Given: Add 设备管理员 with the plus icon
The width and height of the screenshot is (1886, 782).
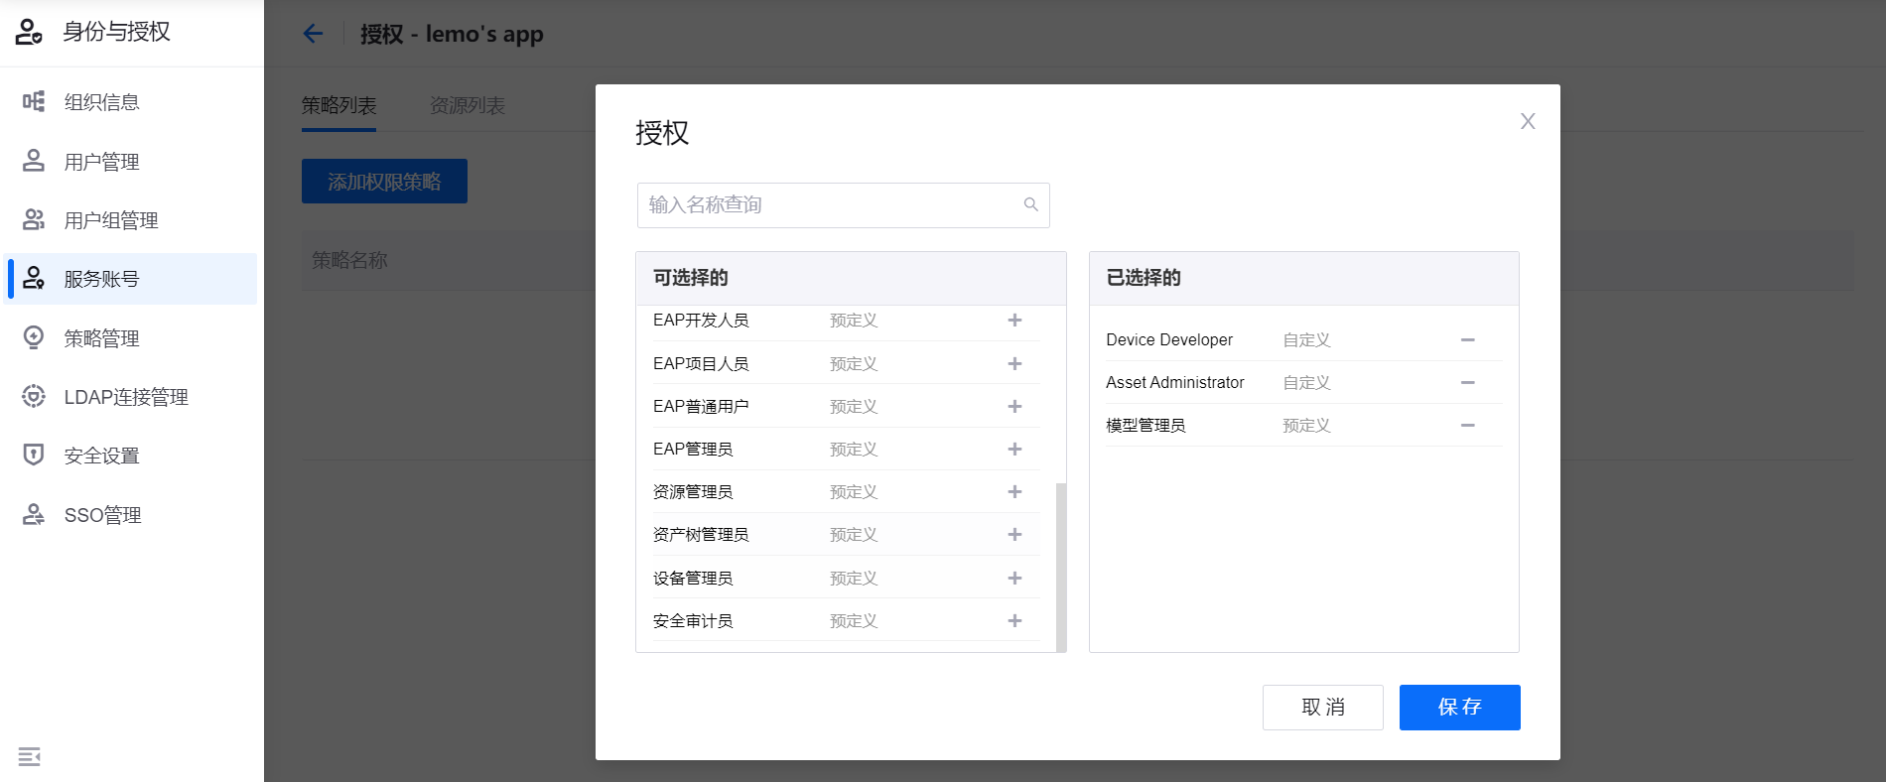Looking at the screenshot, I should point(1014,579).
